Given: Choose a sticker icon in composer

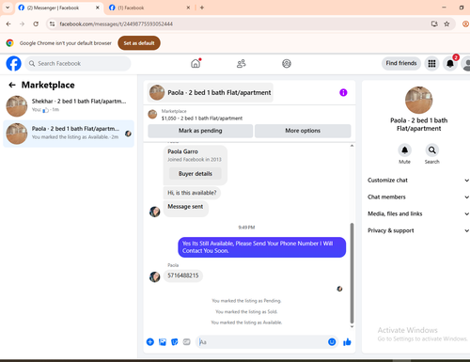Looking at the screenshot, I should click(175, 342).
